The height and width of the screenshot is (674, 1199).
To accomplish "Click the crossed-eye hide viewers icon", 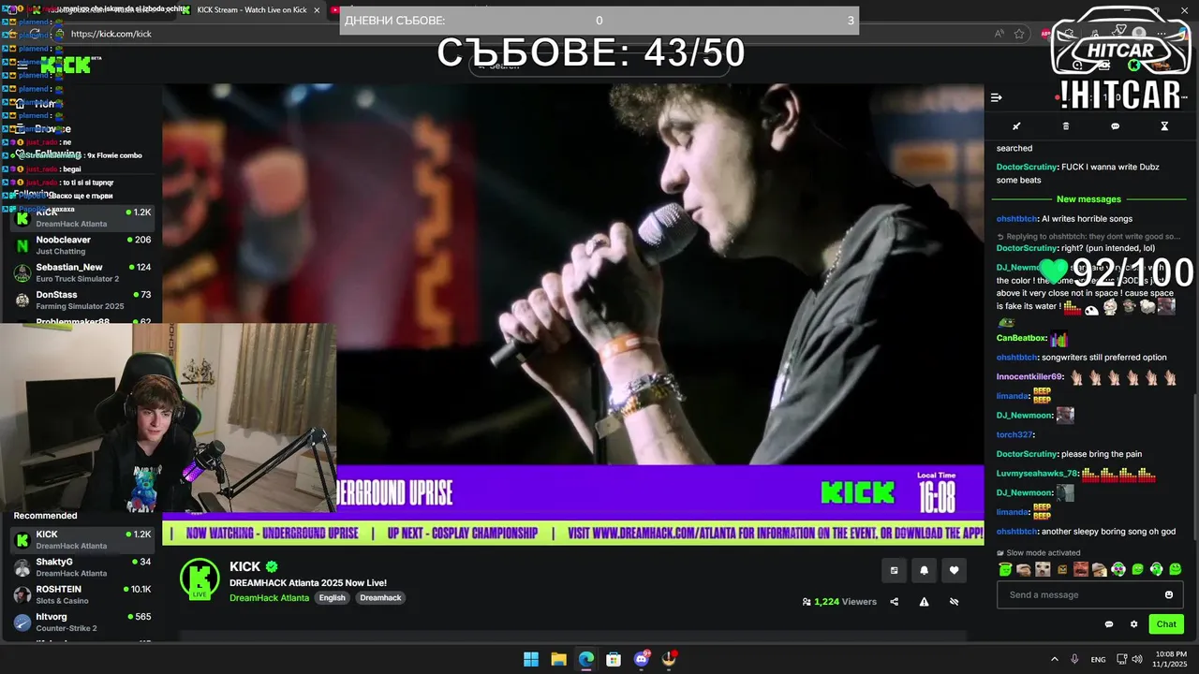I will point(954,602).
